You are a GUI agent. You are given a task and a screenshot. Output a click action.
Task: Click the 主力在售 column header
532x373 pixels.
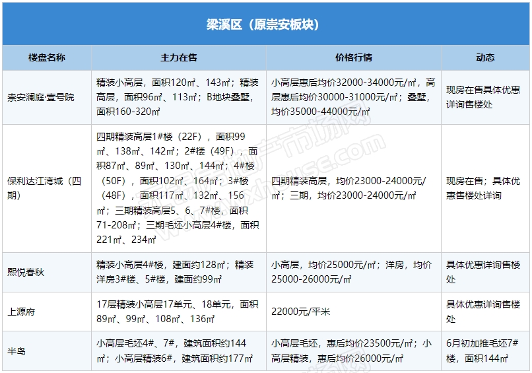point(179,57)
